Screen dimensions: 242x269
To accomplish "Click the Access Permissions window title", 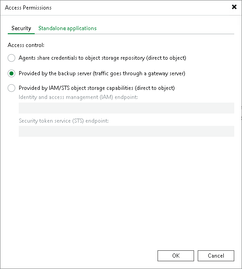I will [x=28, y=8].
